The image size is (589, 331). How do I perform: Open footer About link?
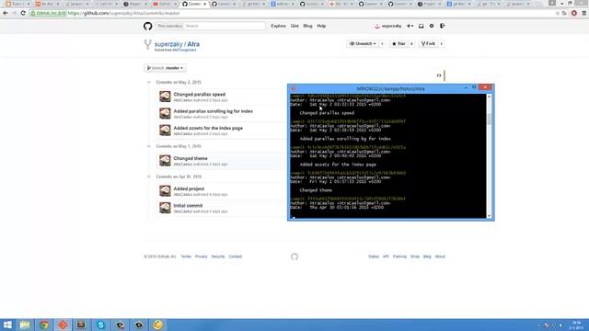click(x=440, y=257)
